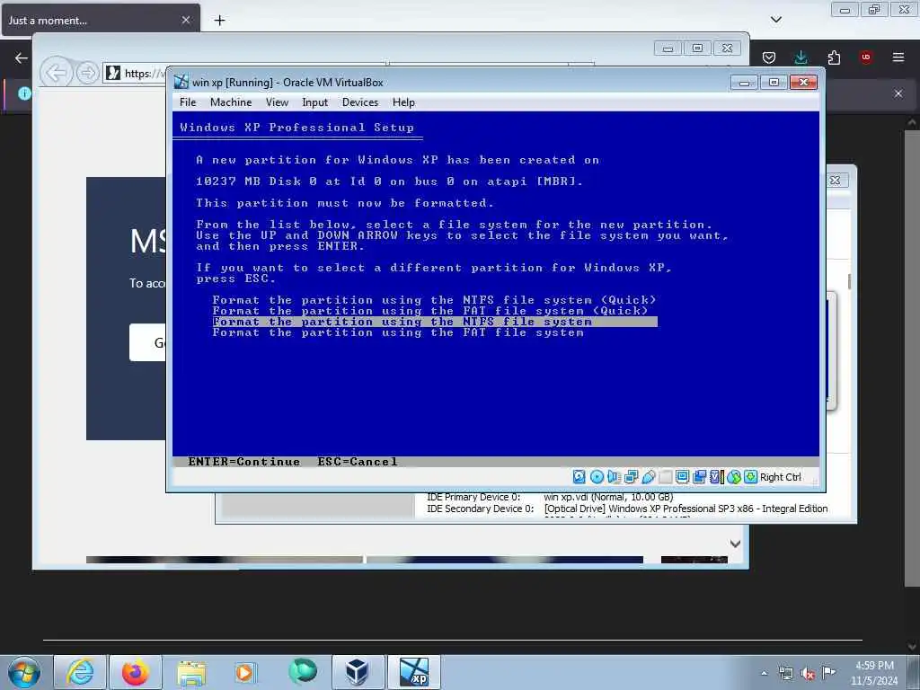The height and width of the screenshot is (690, 920).
Task: Click the ENTER=Continue hint in status line
Action: 244,462
